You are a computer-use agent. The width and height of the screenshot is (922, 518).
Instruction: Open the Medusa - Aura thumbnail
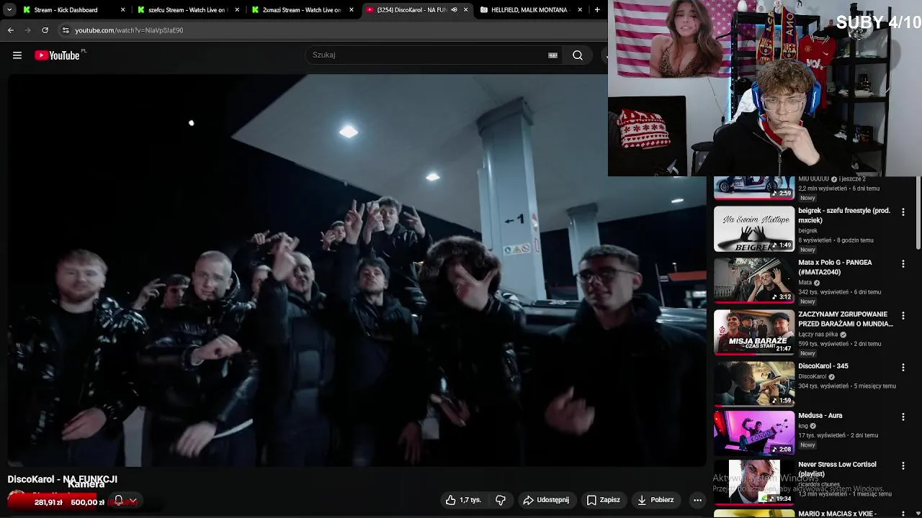754,433
